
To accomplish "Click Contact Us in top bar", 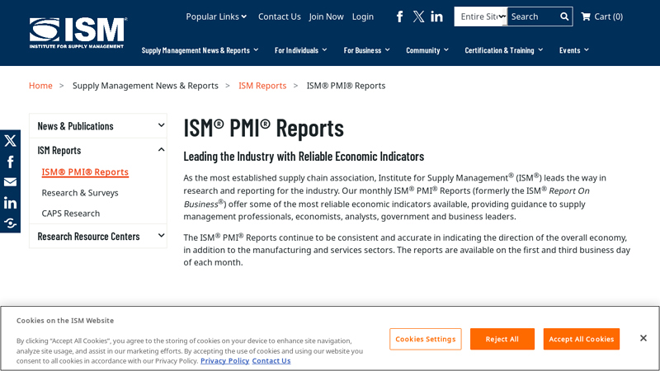I will (280, 16).
